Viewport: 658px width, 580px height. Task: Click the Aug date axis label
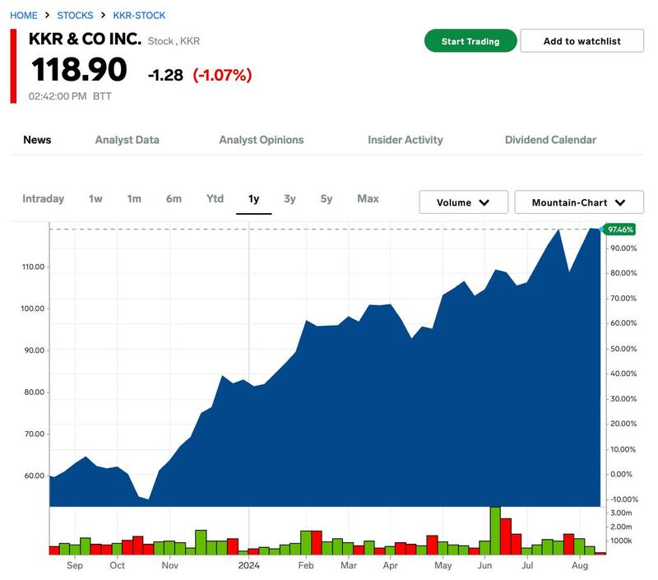[x=580, y=565]
